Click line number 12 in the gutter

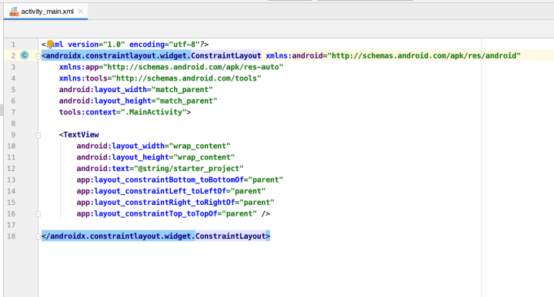(11, 168)
